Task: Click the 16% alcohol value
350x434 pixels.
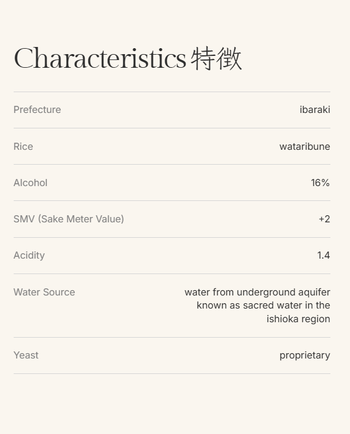Action: [x=320, y=183]
